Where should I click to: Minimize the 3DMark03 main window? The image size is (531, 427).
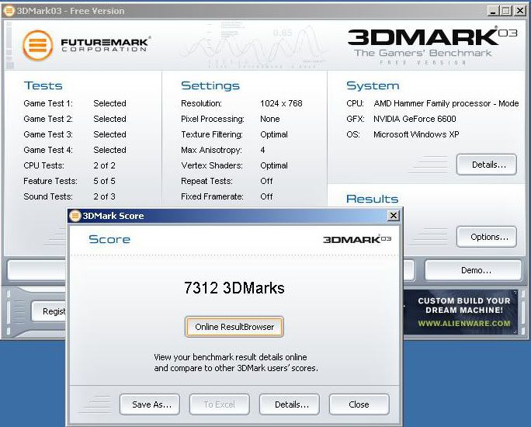pyautogui.click(x=492, y=11)
